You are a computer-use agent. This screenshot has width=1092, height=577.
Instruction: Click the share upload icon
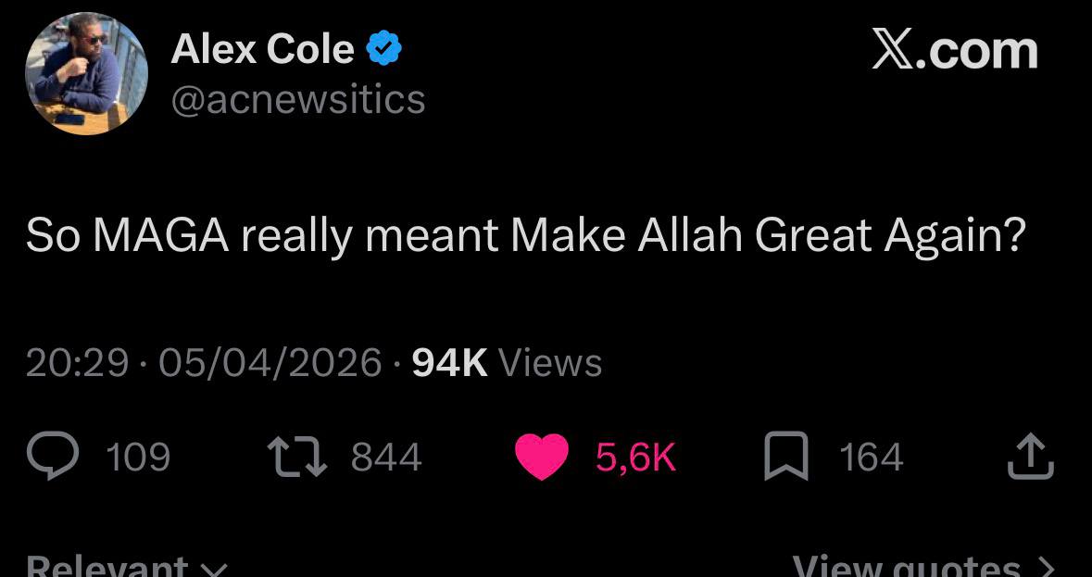(x=1030, y=458)
